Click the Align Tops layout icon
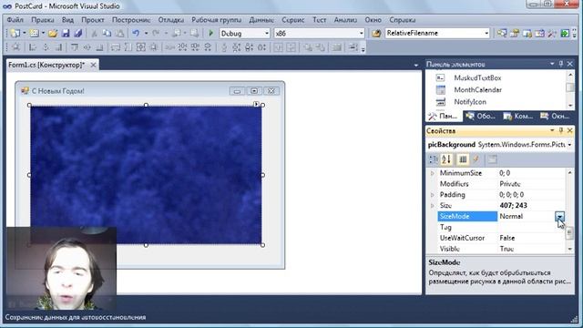The height and width of the screenshot is (328, 583). pos(75,47)
